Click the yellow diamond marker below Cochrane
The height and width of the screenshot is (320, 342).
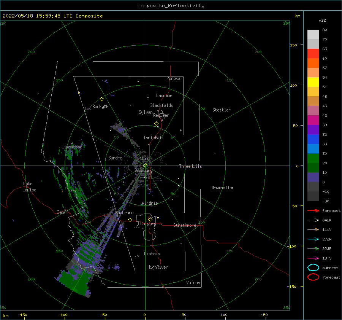point(130,220)
